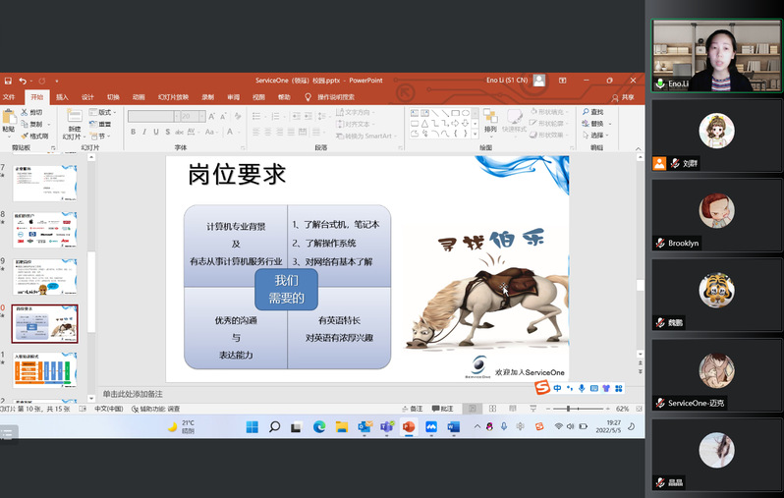Open the Insert (插入) ribbon tab
The image size is (784, 498).
(x=62, y=97)
